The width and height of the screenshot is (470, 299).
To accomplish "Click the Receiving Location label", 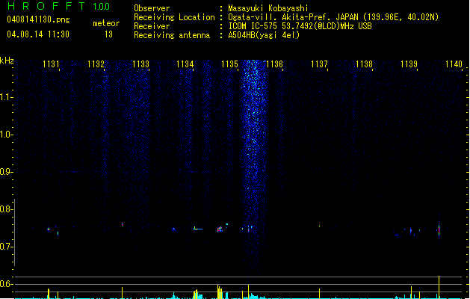I will (x=174, y=17).
